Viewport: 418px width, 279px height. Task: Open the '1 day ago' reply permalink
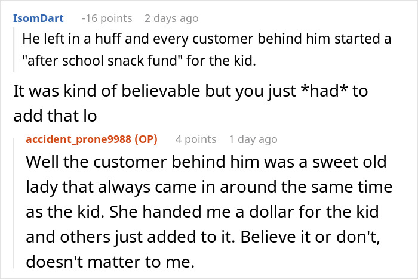[253, 139]
